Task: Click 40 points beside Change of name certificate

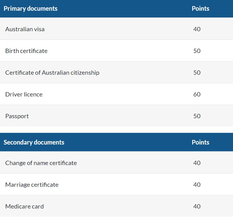Action: point(197,163)
